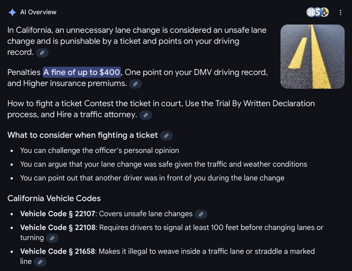Open source link beside 'What to consider' heading
Image resolution: width=352 pixels, height=271 pixels.
166,136
